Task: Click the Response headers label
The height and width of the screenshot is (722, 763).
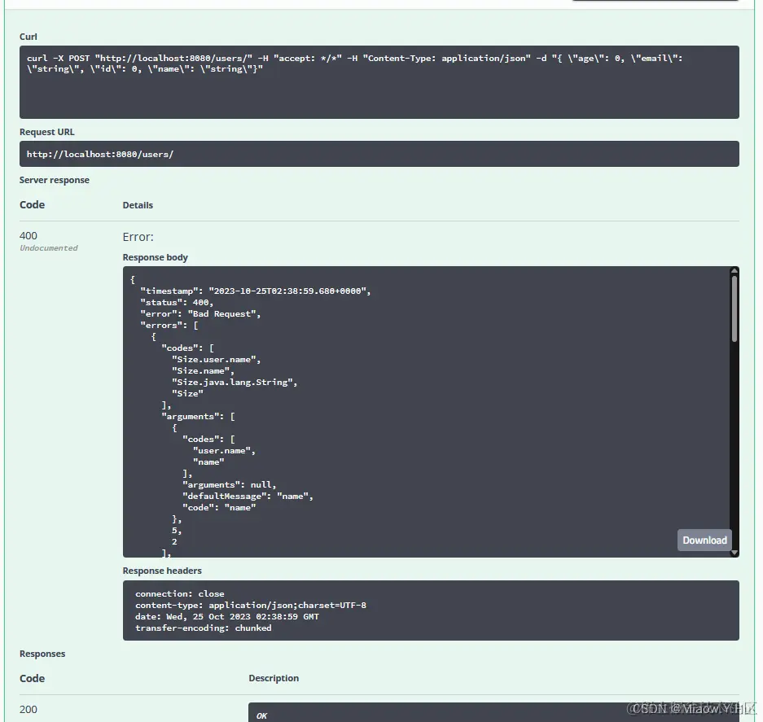Action: 162,571
